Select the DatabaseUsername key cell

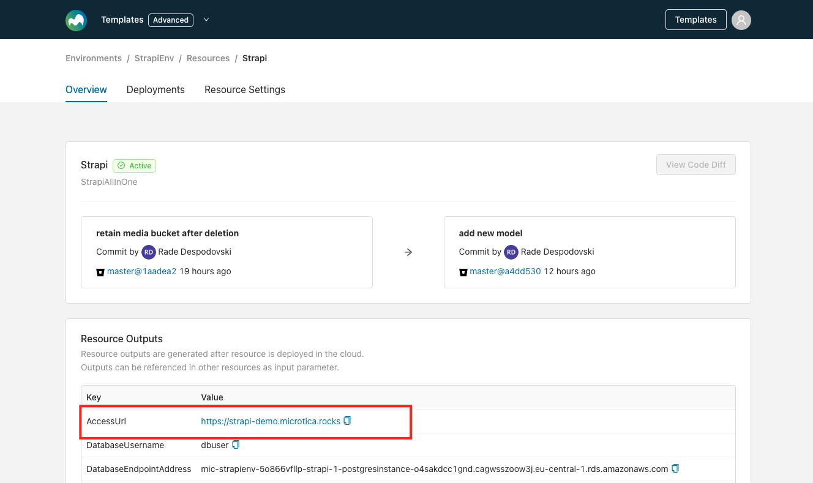[x=125, y=445]
